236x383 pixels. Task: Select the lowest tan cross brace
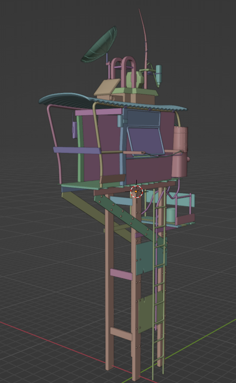pos(121,333)
